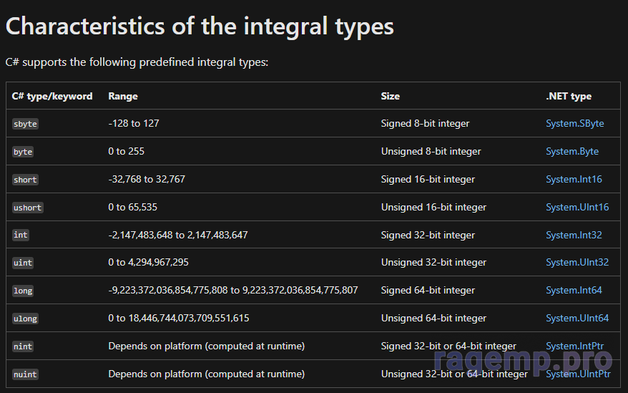Click the nuint keyword code tag
This screenshot has height=393, width=628.
click(25, 374)
